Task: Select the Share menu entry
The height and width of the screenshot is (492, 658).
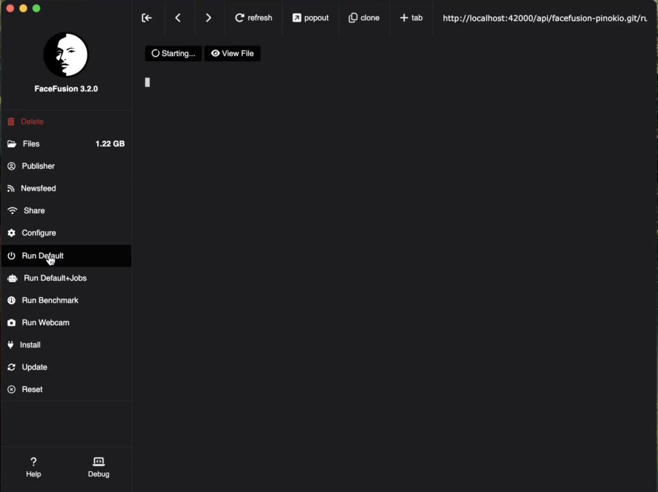Action: point(66,211)
